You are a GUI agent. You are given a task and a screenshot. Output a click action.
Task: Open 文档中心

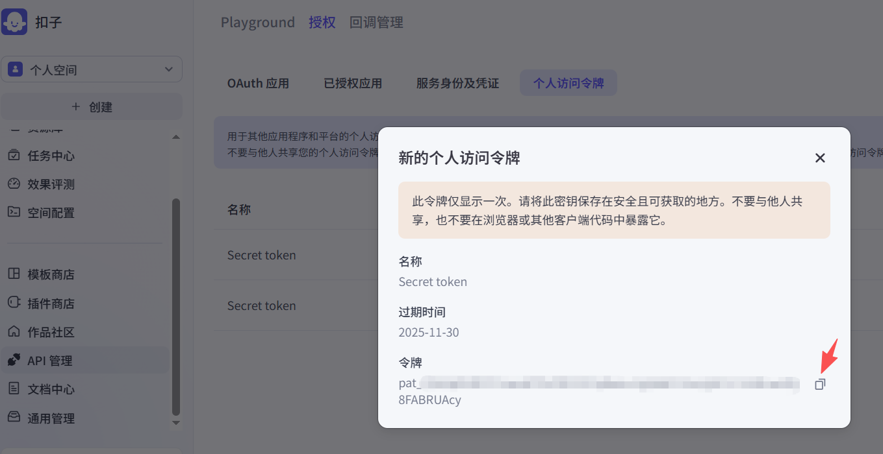[x=51, y=389]
